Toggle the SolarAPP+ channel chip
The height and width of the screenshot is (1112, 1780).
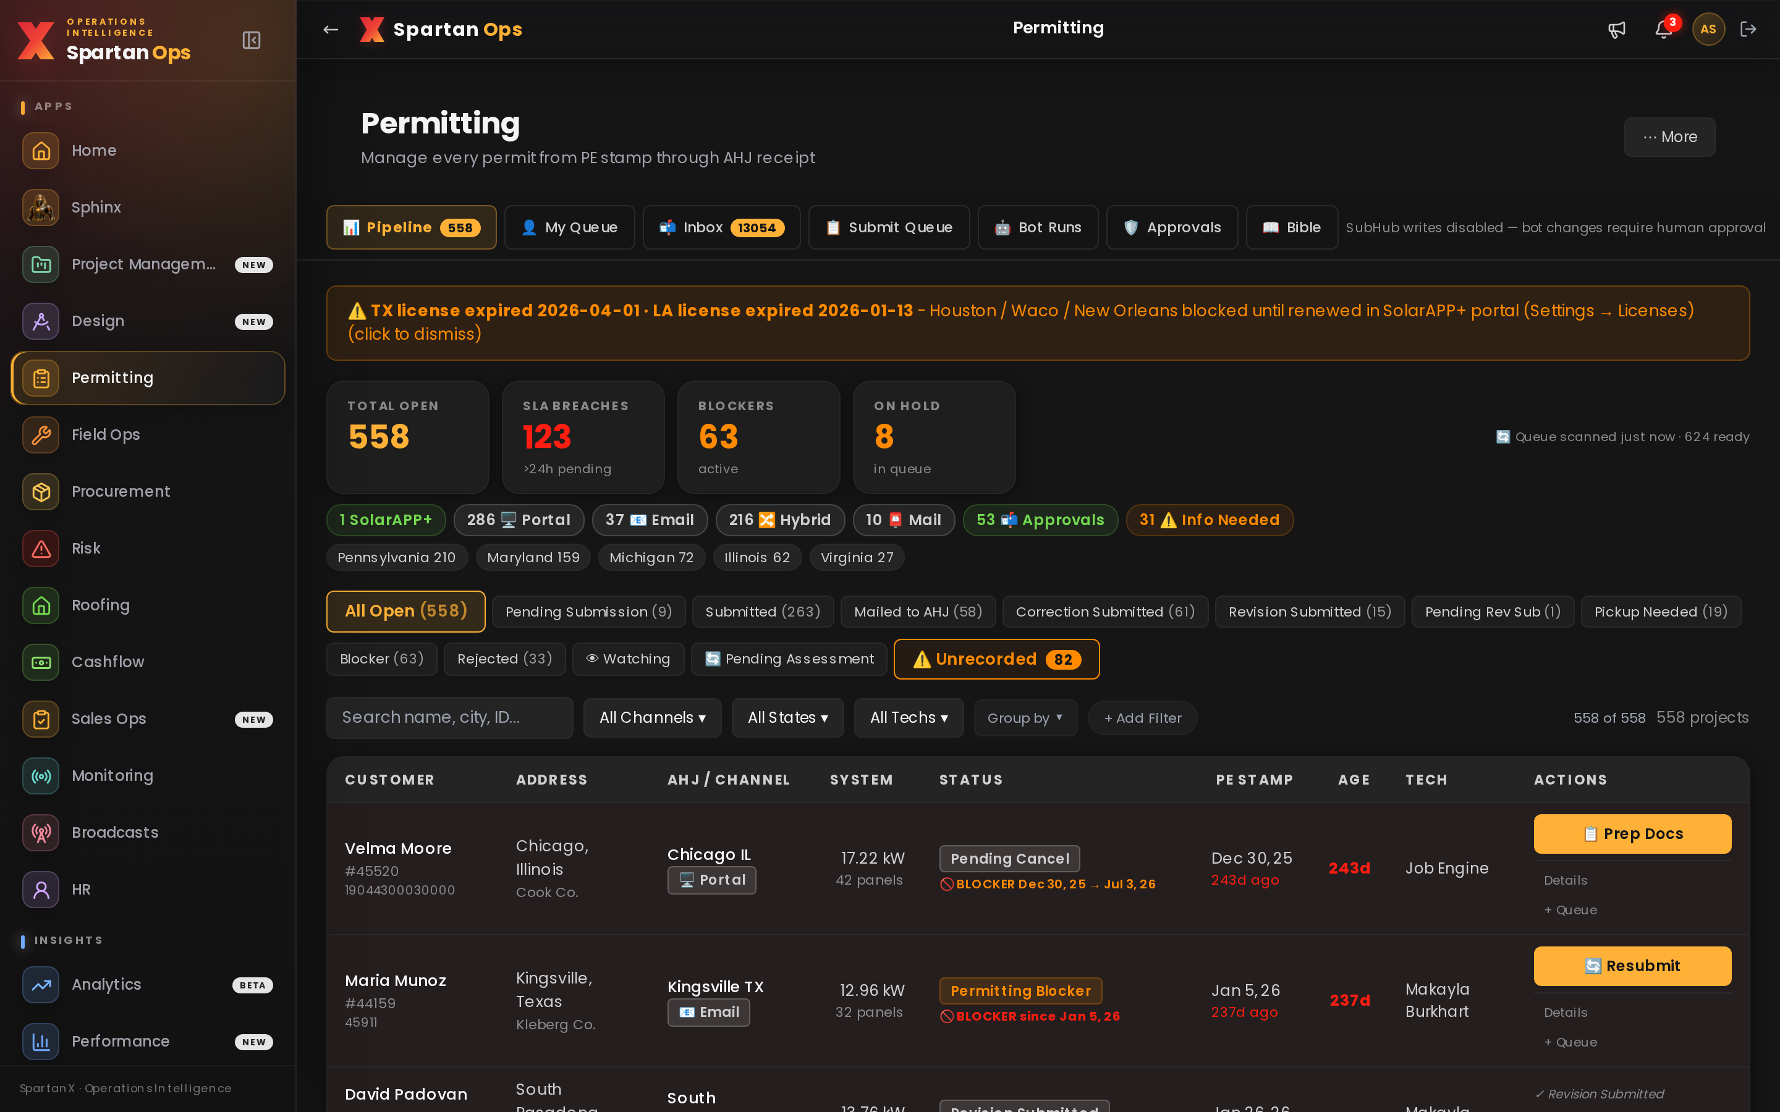pyautogui.click(x=386, y=520)
